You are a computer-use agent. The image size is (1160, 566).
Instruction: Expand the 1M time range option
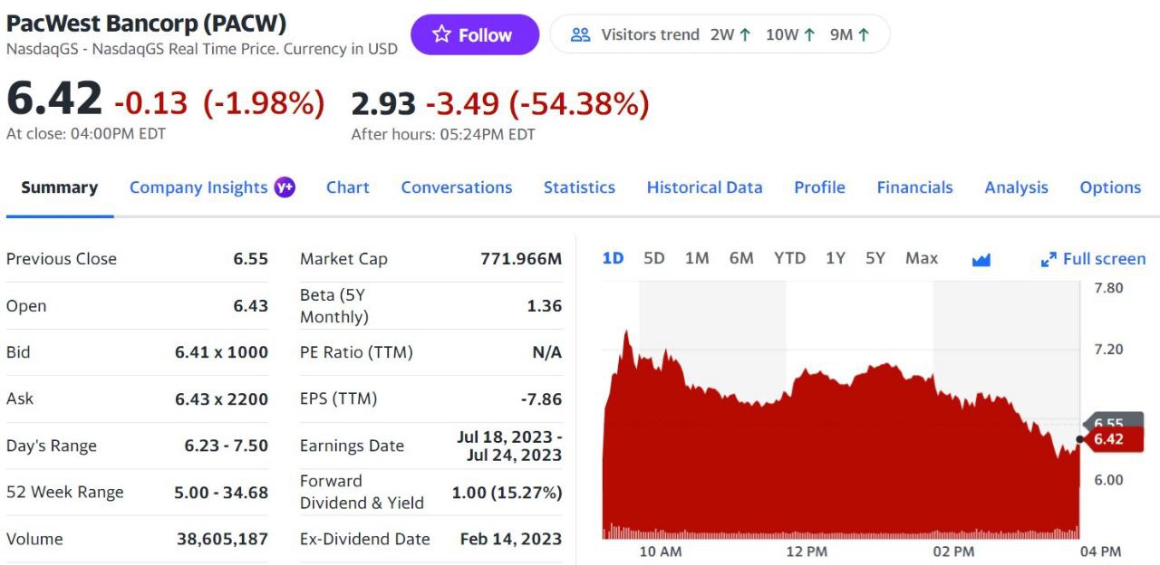coord(697,258)
